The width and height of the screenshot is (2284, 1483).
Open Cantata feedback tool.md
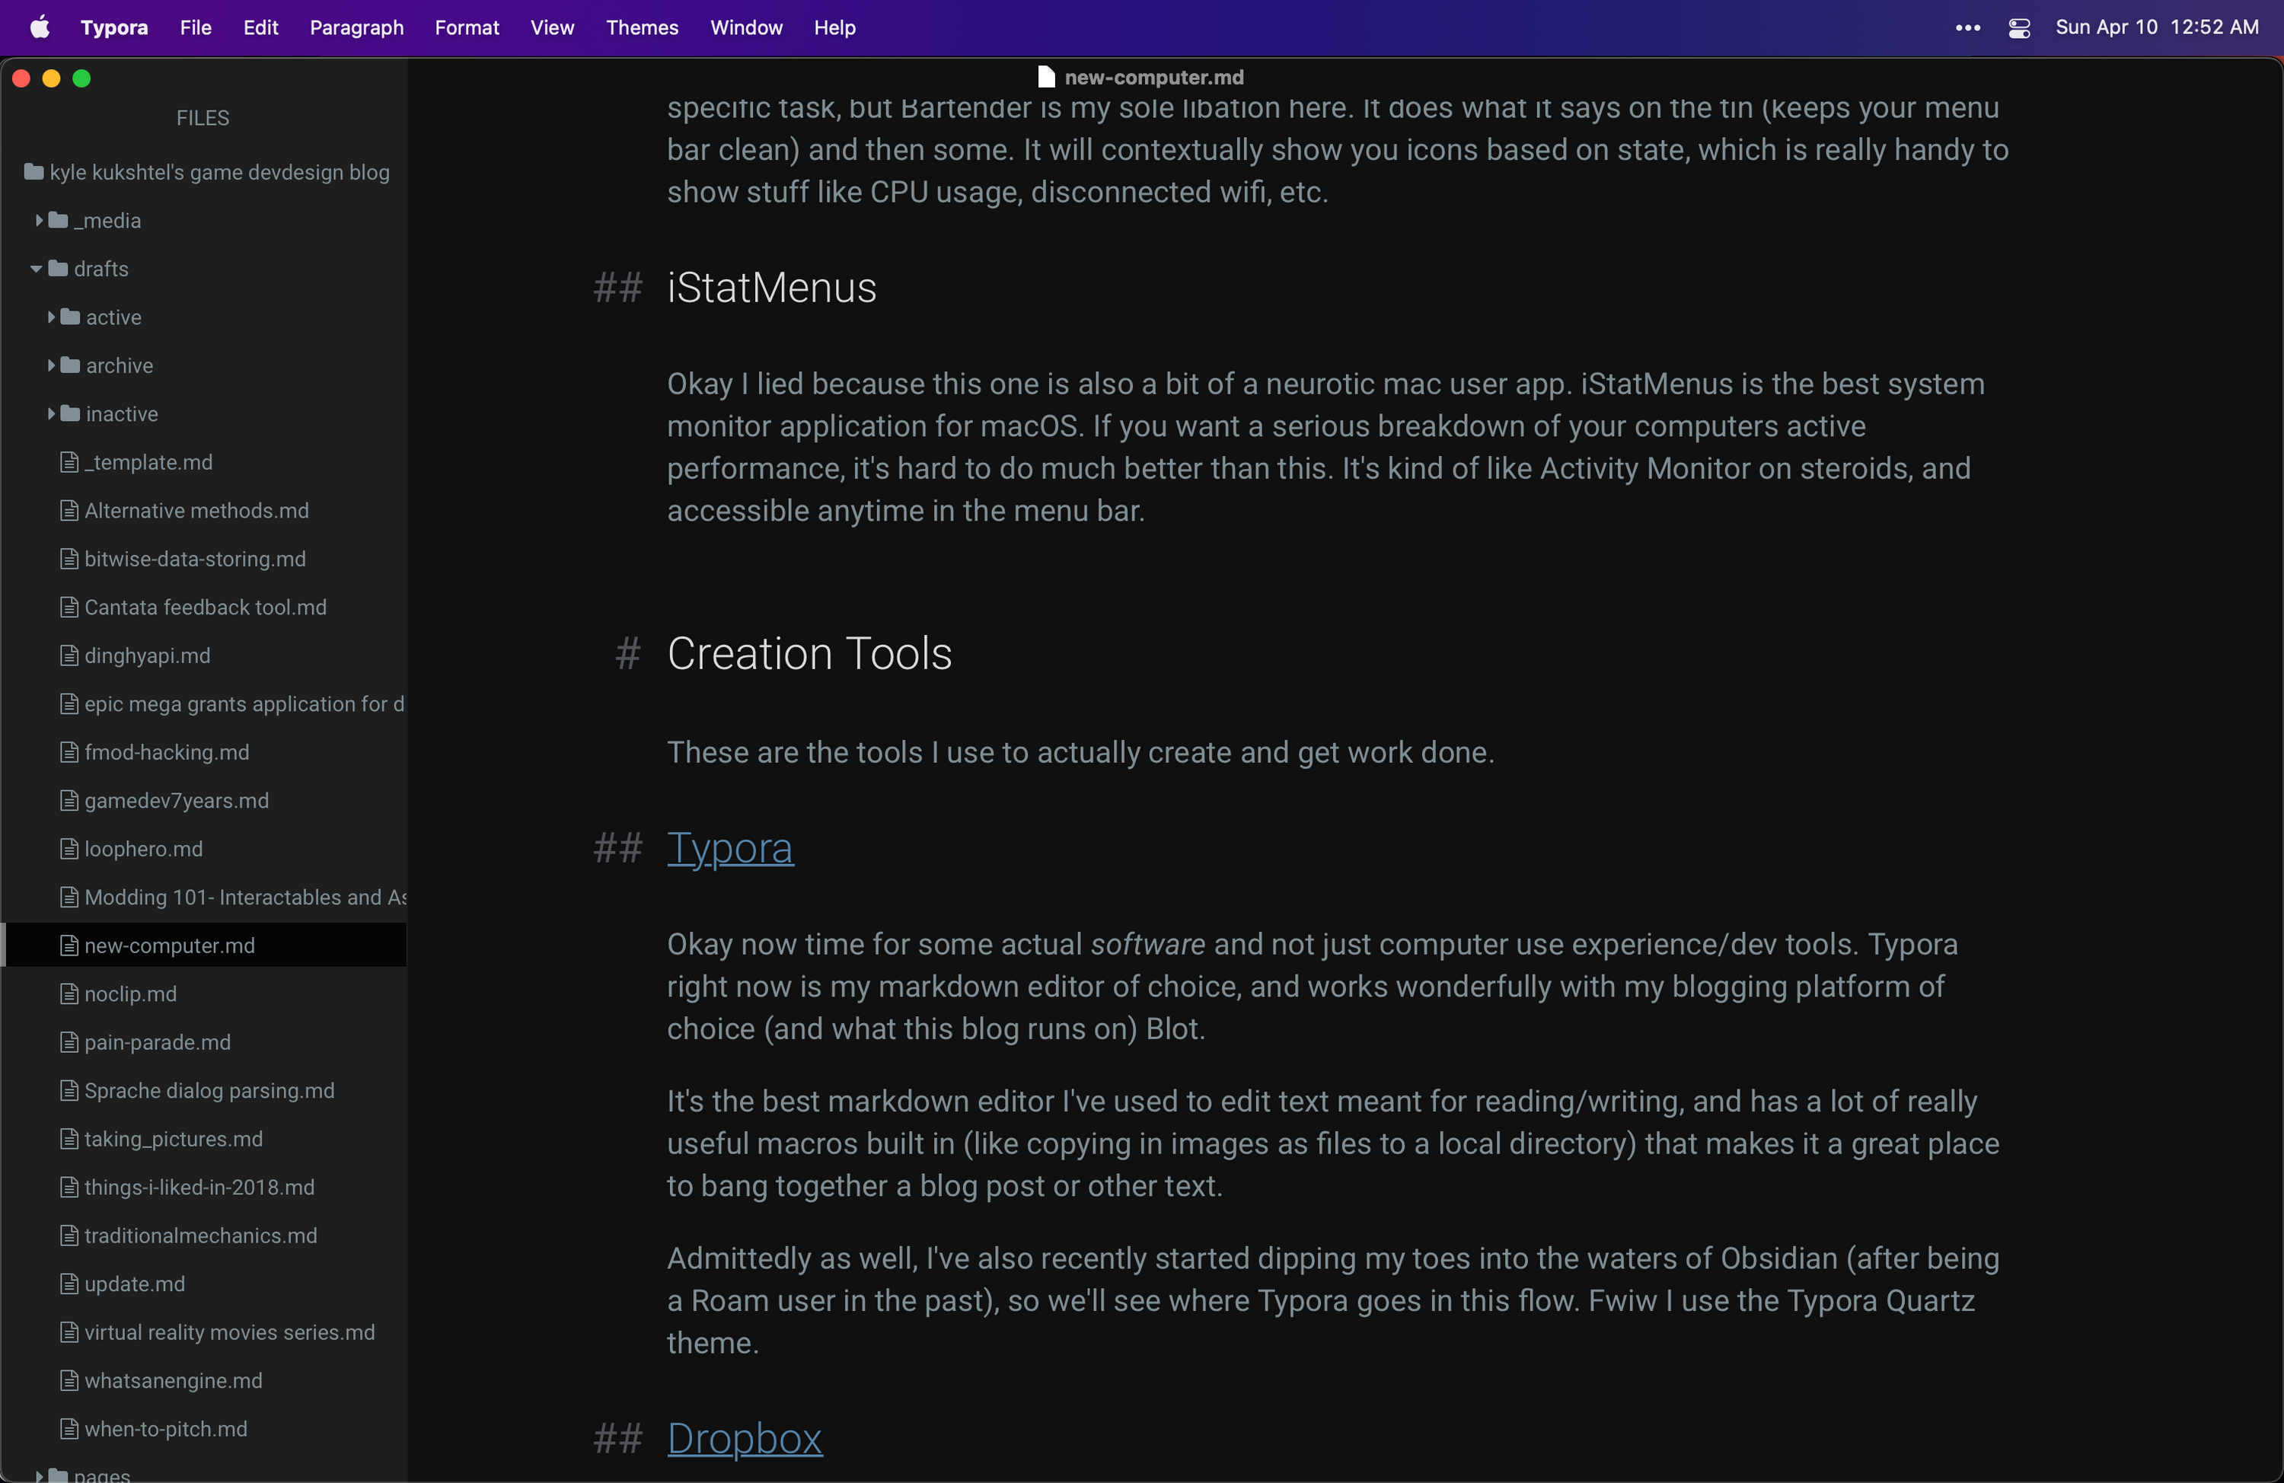[206, 607]
